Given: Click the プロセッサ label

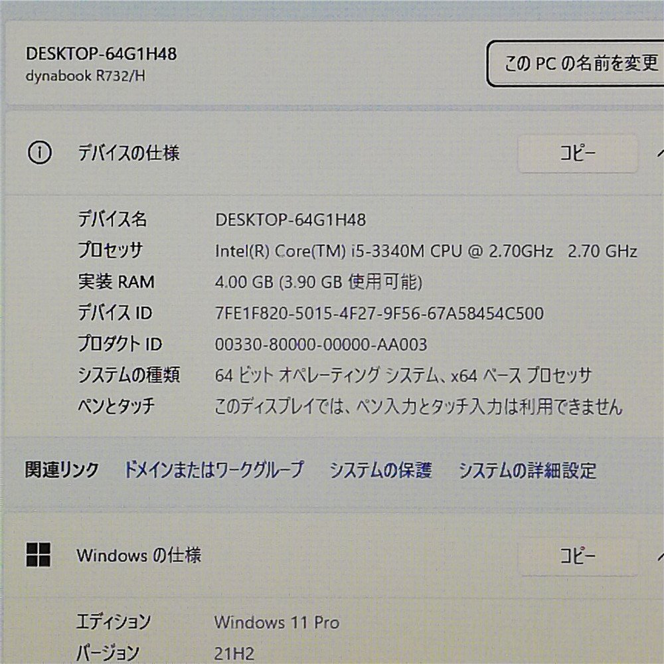Looking at the screenshot, I should 110,250.
